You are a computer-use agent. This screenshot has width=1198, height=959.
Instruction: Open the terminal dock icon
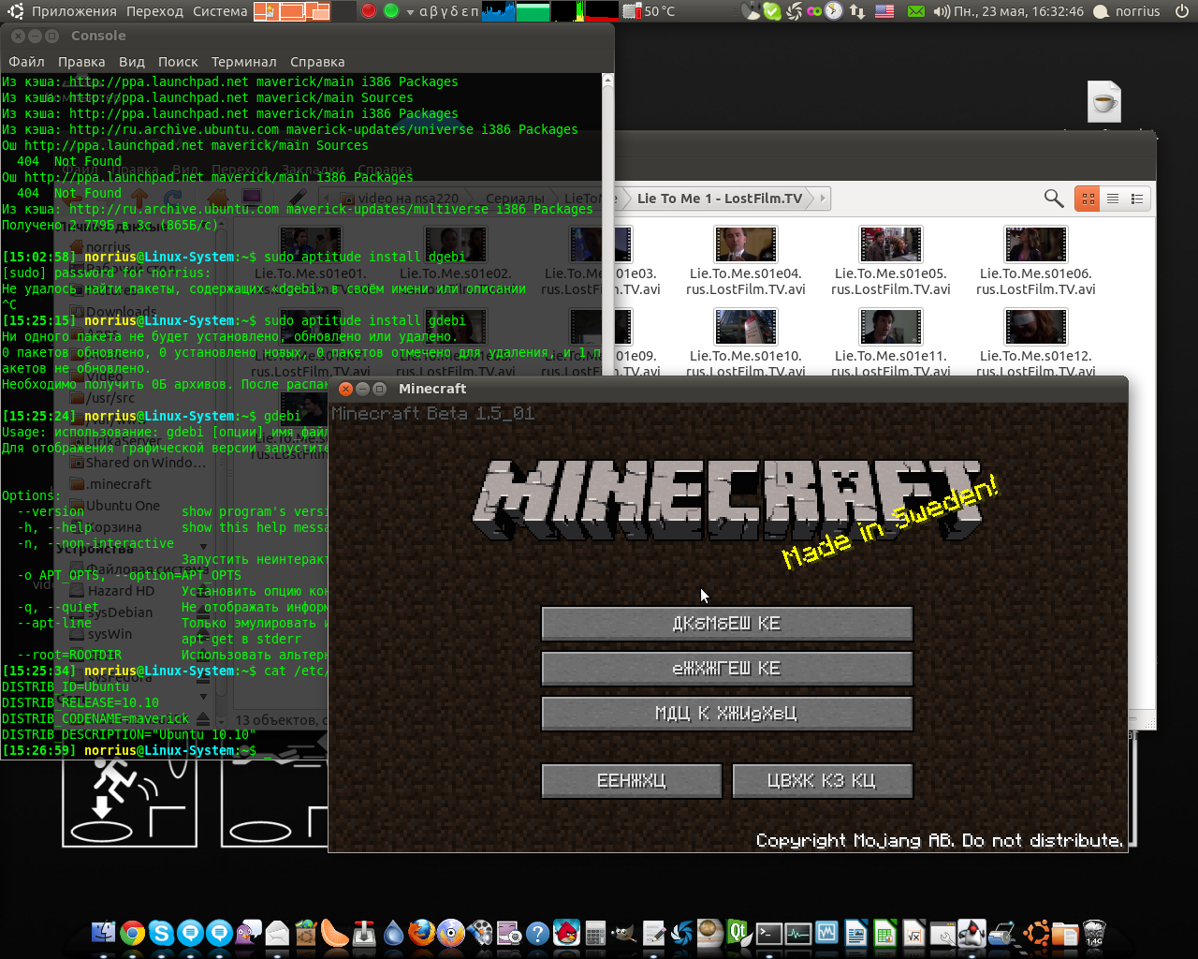click(769, 934)
